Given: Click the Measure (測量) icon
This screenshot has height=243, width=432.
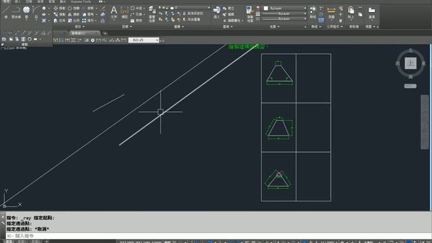Looking at the screenshot, I should click(331, 12).
